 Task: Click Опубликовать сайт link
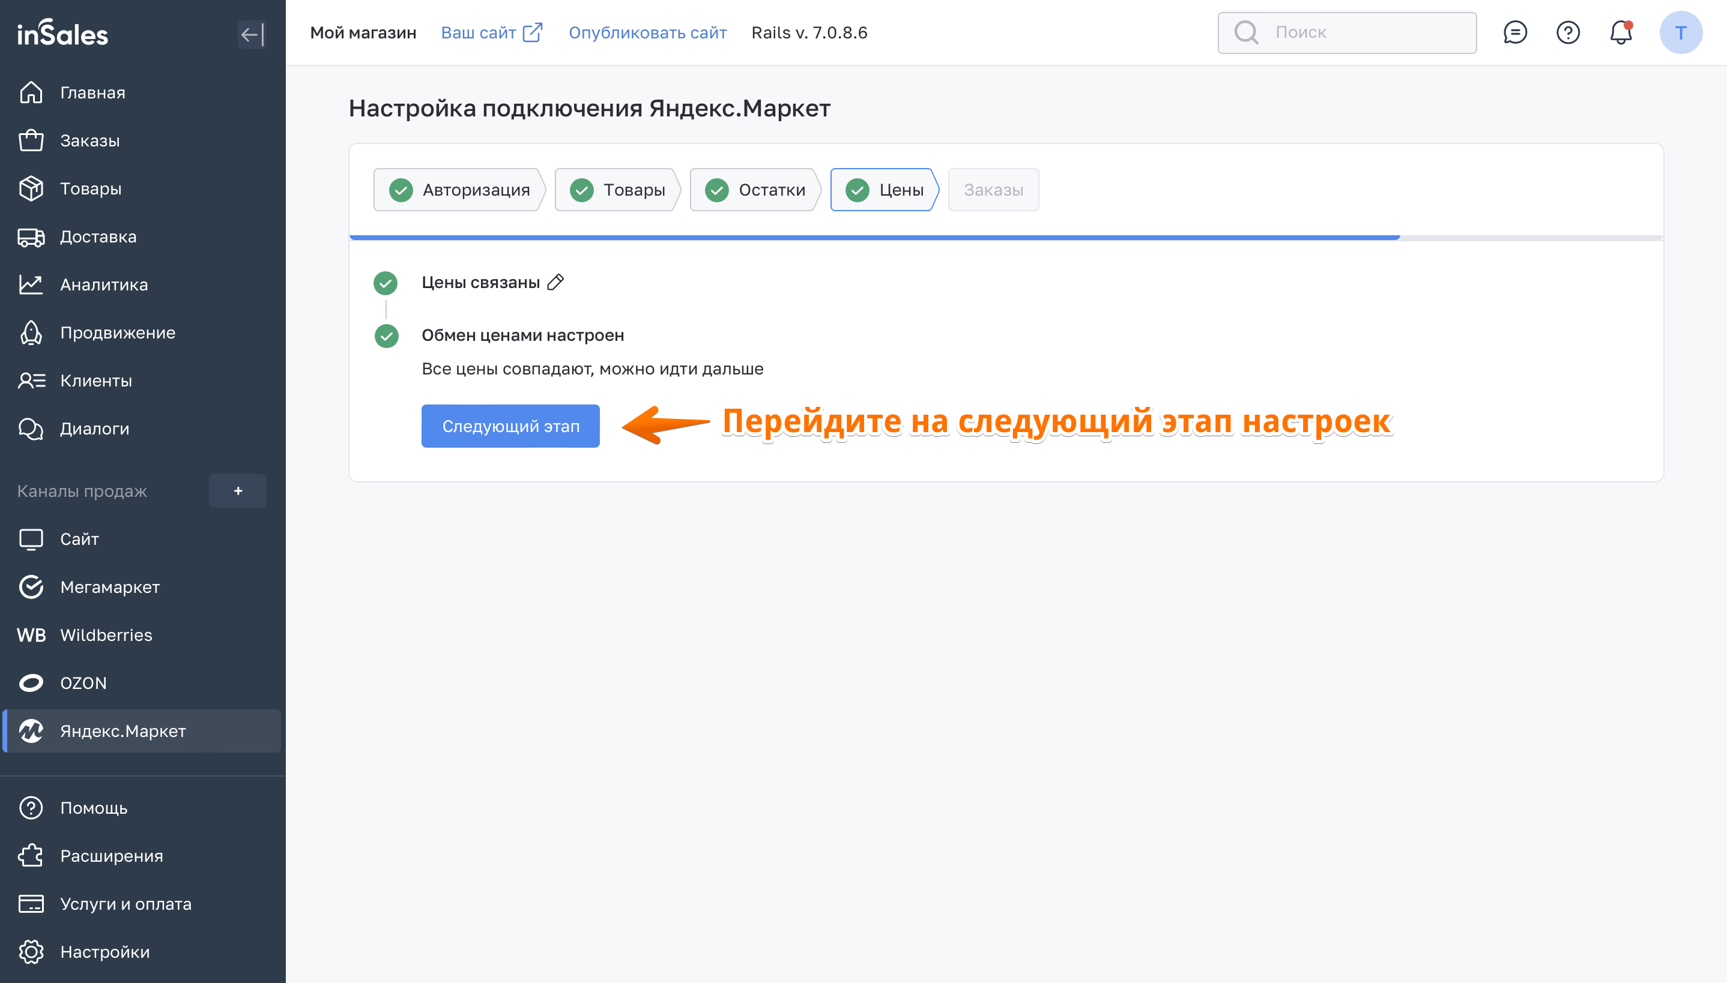tap(647, 32)
